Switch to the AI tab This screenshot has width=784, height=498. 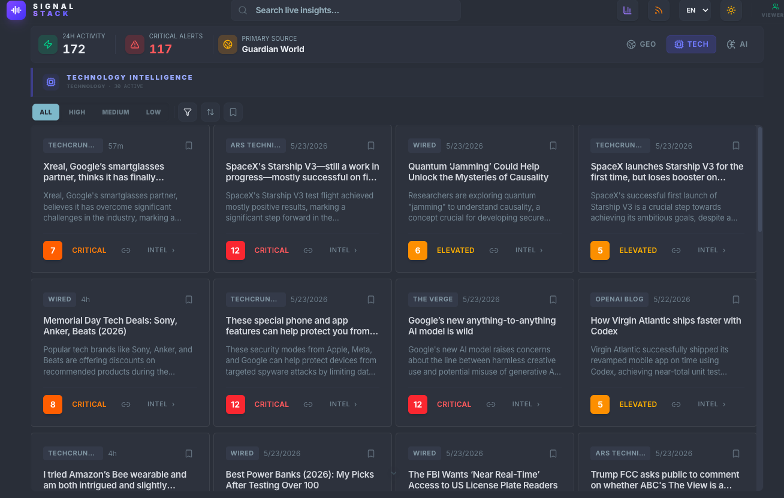click(x=737, y=44)
